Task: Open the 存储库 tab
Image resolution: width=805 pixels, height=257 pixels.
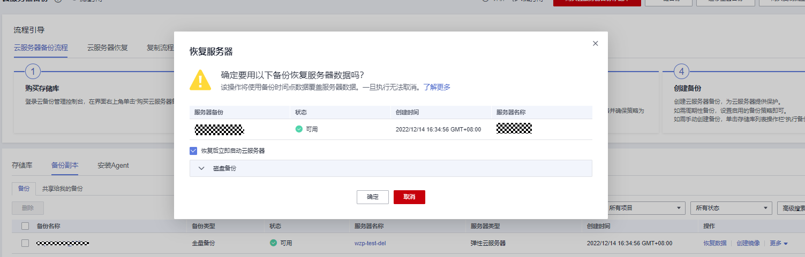Action: (x=22, y=165)
